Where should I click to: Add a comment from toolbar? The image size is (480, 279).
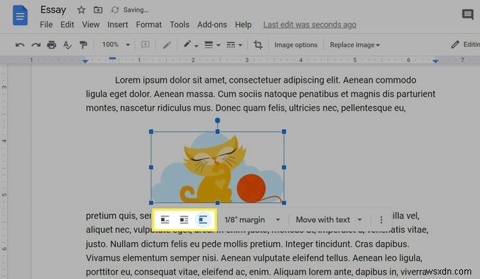pos(145,45)
